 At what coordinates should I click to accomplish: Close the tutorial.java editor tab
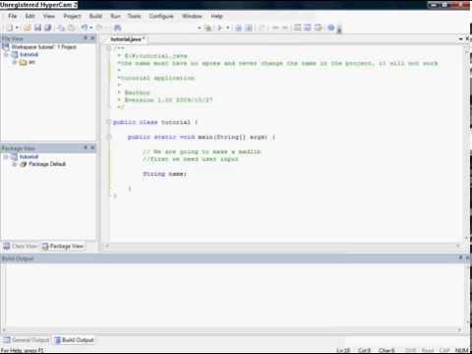tap(468, 39)
